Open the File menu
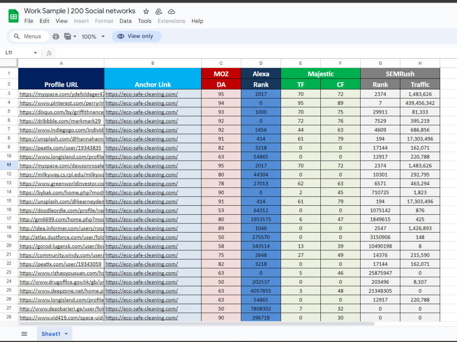Image resolution: width=457 pixels, height=342 pixels. [x=28, y=21]
